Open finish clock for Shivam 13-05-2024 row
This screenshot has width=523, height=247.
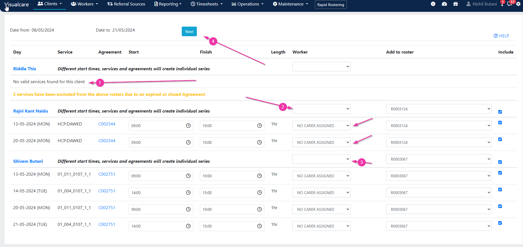tap(259, 176)
